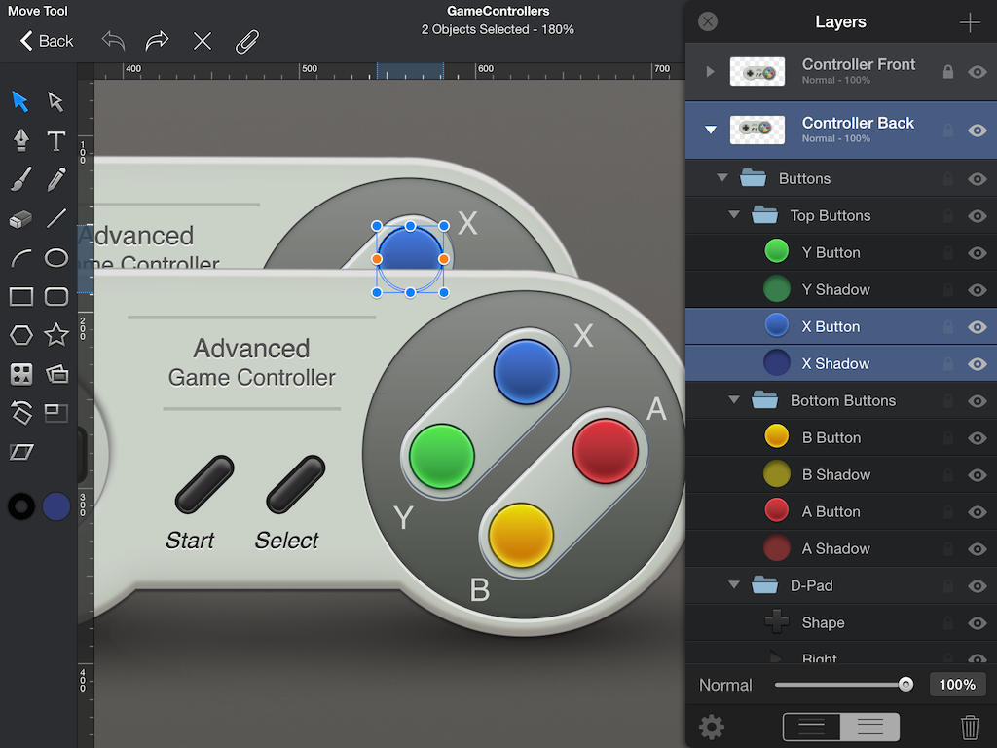Click the redo arrow
997x748 pixels.
(x=154, y=41)
